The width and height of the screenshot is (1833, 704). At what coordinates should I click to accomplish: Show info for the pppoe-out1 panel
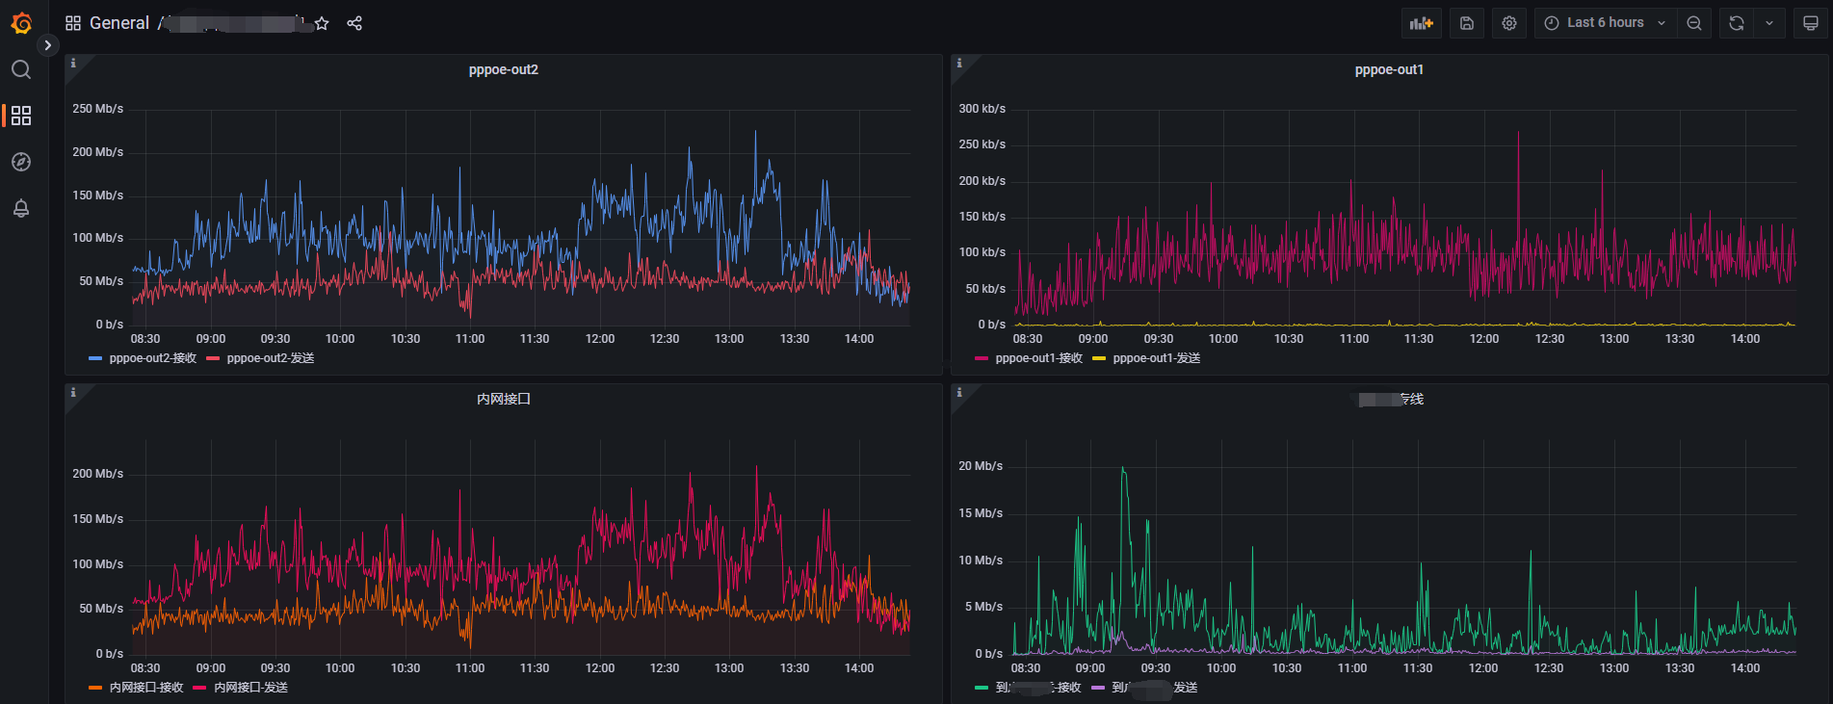(959, 64)
